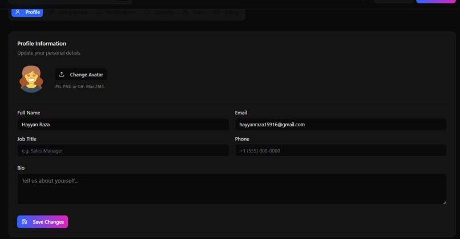Select the Job Title input field
Image resolution: width=460 pixels, height=239 pixels.
point(123,151)
